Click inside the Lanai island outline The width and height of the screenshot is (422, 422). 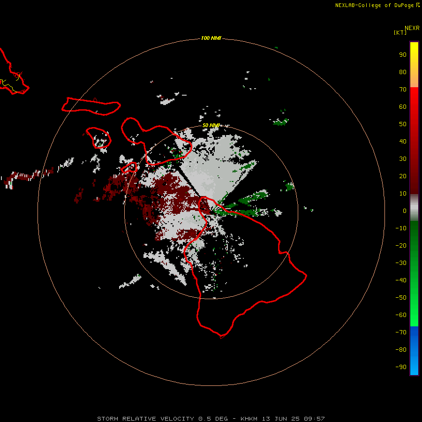tap(98, 137)
